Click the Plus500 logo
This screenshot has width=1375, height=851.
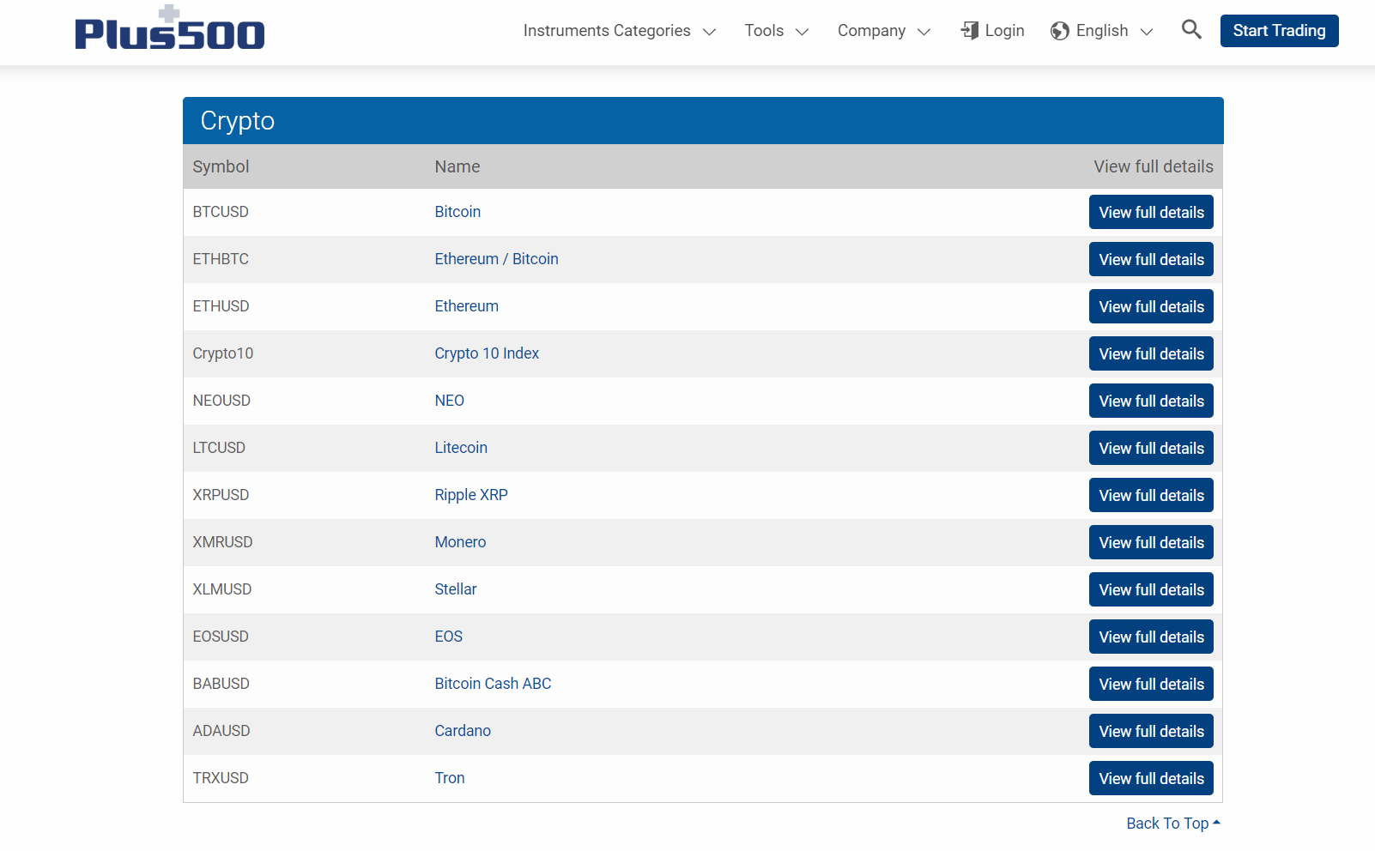pos(170,27)
